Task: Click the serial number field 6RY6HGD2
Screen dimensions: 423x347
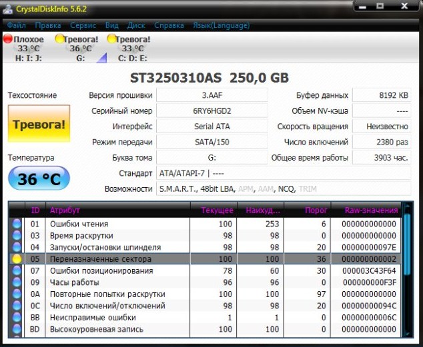Action: [212, 111]
